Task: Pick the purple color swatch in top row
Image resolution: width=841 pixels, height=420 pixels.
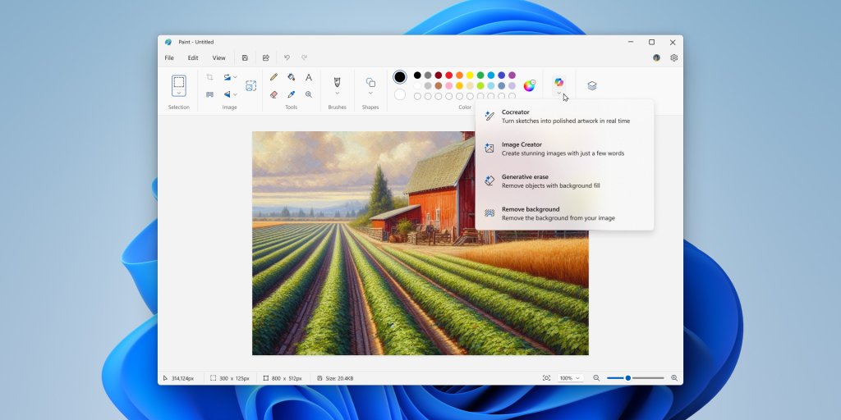Action: coord(512,75)
